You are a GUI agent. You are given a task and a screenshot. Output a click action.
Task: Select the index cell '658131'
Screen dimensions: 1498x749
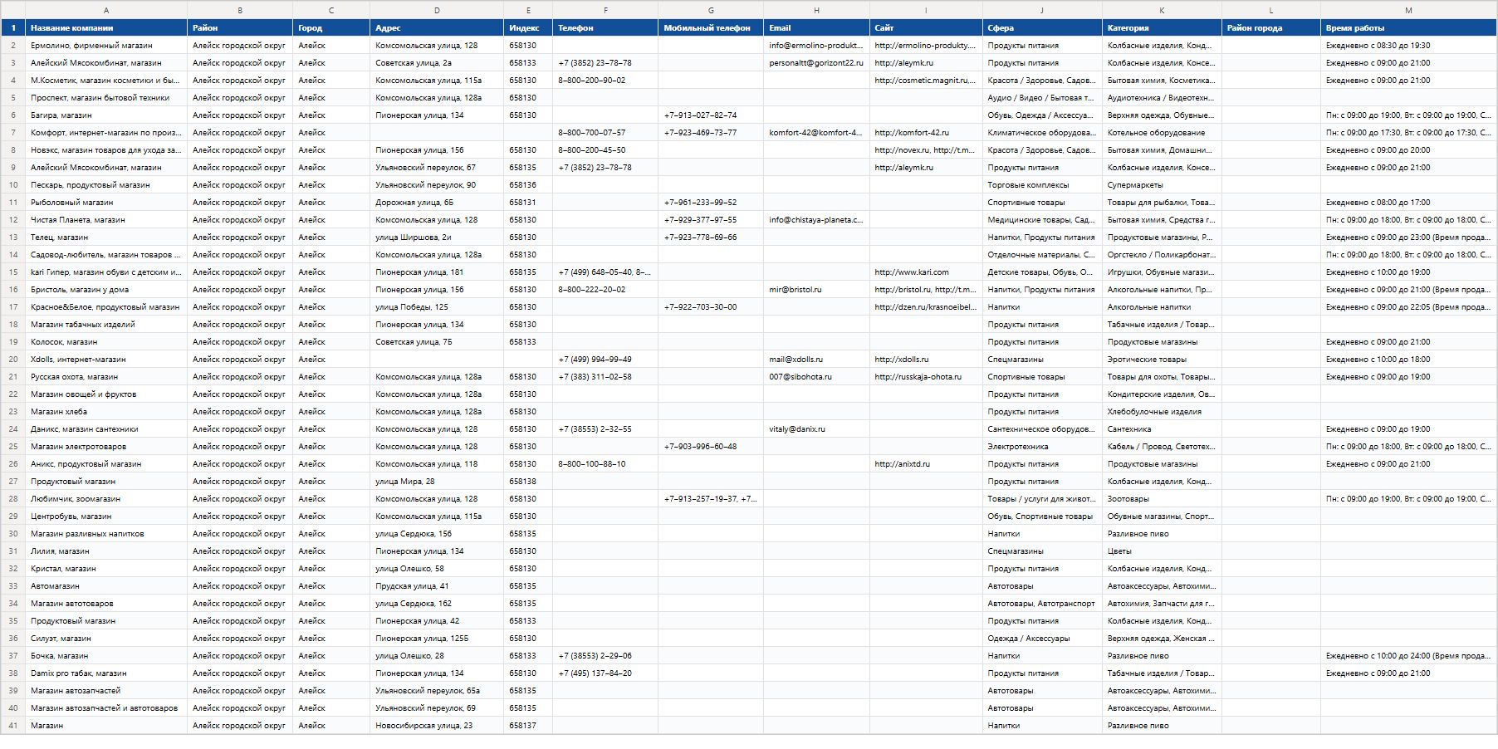tap(528, 203)
